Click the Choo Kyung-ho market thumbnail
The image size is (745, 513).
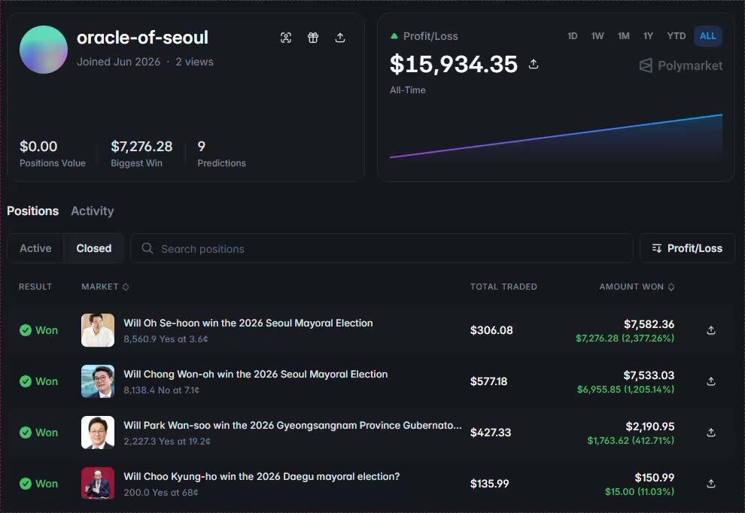click(x=98, y=484)
